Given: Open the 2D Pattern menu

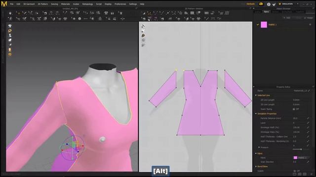Looking at the screenshot, I should point(43,4).
